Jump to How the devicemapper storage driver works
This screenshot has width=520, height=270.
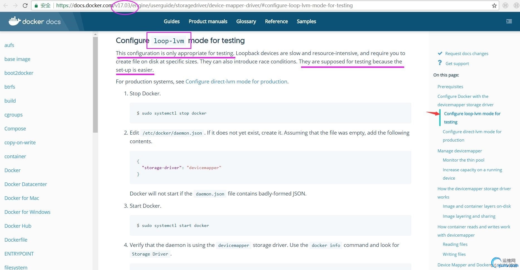tap(474, 193)
